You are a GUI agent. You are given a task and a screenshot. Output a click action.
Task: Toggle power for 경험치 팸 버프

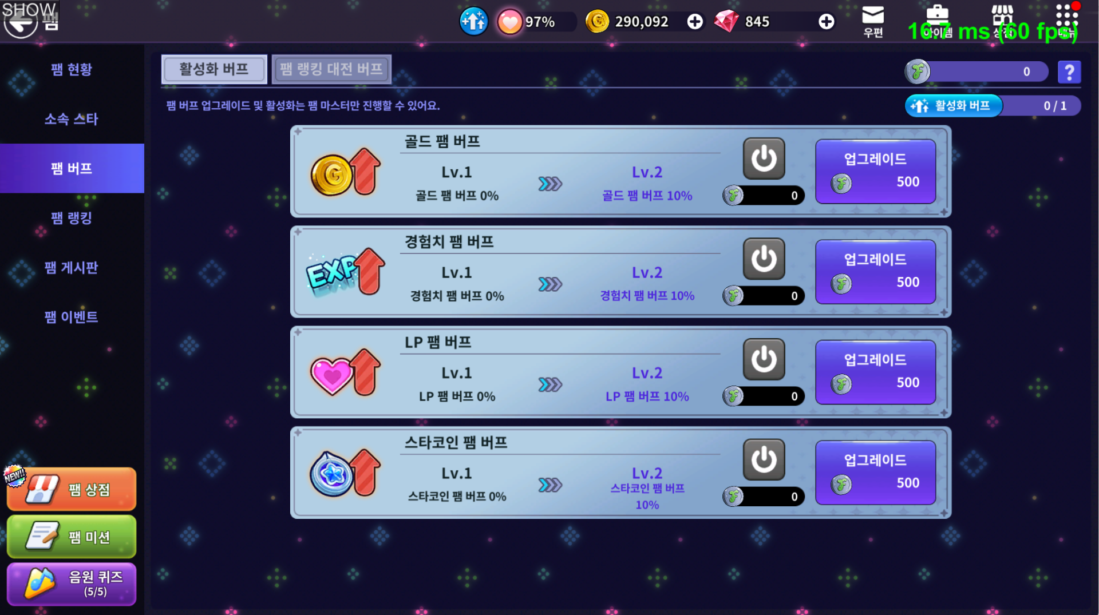tap(764, 259)
